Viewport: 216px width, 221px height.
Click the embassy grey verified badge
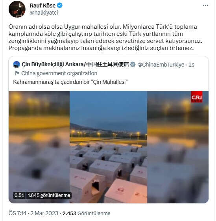click(133, 65)
